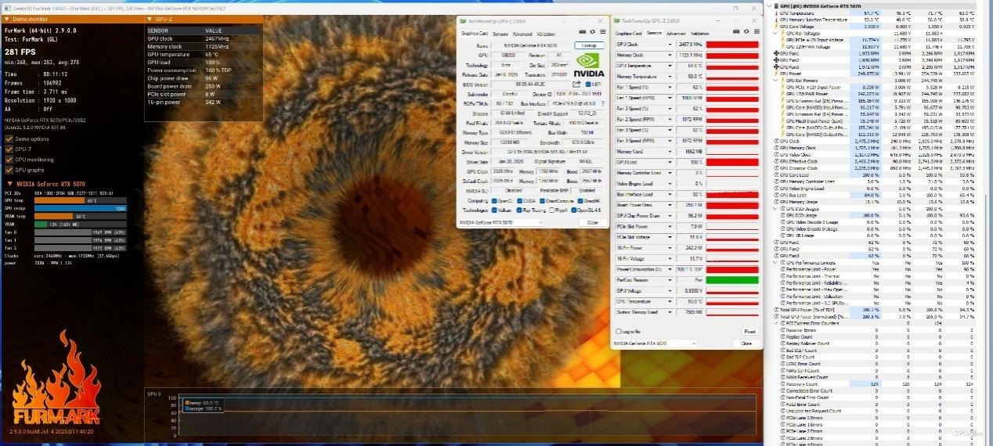Screen dimensions: 993x446
Task: Collapse GPU Rail Voltages tree node
Action: (775, 34)
